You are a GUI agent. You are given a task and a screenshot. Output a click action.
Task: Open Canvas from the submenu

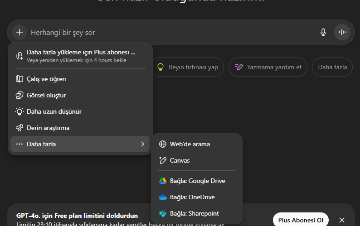[197, 160]
